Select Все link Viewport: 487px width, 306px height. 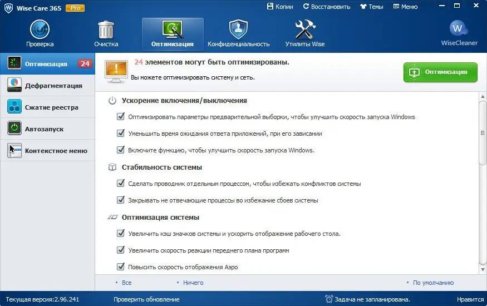[x=126, y=283]
